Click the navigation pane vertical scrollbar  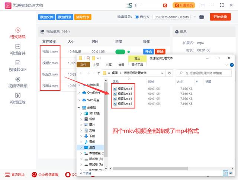(106, 120)
